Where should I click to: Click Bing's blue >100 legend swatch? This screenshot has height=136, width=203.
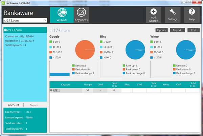101,57
